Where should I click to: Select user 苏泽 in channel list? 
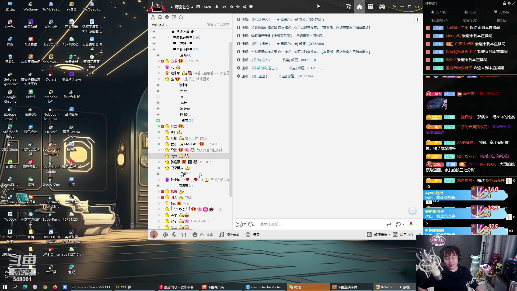[x=174, y=61]
